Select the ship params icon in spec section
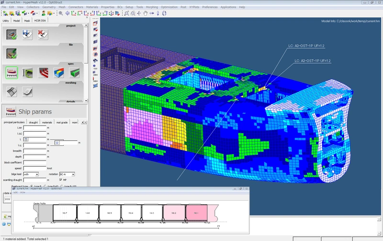The height and width of the screenshot is (241, 383). pyautogui.click(x=11, y=72)
